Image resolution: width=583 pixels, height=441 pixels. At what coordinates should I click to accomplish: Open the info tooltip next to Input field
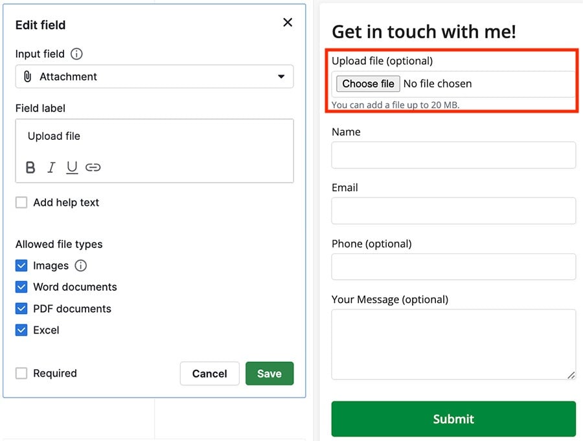76,54
